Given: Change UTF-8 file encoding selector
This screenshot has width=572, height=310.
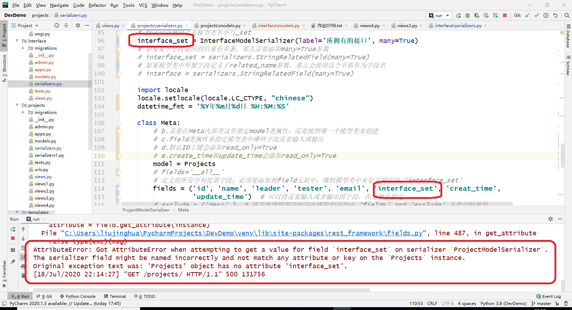Looking at the screenshot, I should coord(448,304).
